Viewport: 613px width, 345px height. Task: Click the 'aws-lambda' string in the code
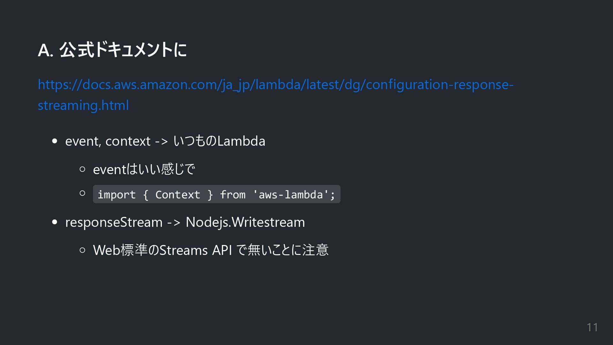[x=291, y=195]
